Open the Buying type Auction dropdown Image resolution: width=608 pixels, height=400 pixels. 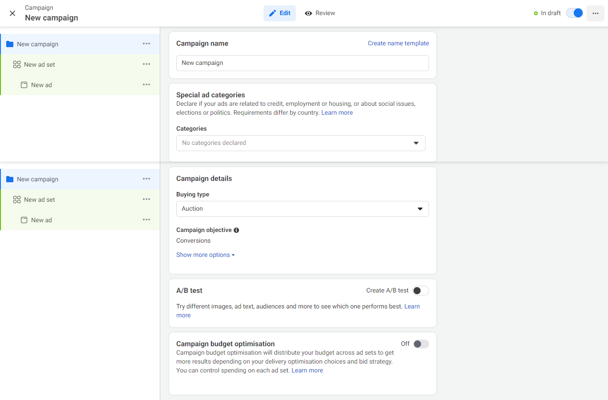point(302,209)
